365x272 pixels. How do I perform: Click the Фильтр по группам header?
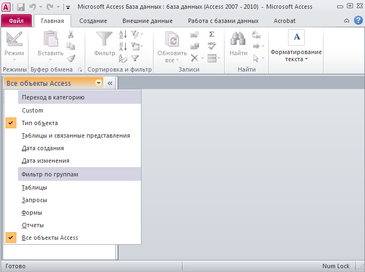(x=79, y=174)
